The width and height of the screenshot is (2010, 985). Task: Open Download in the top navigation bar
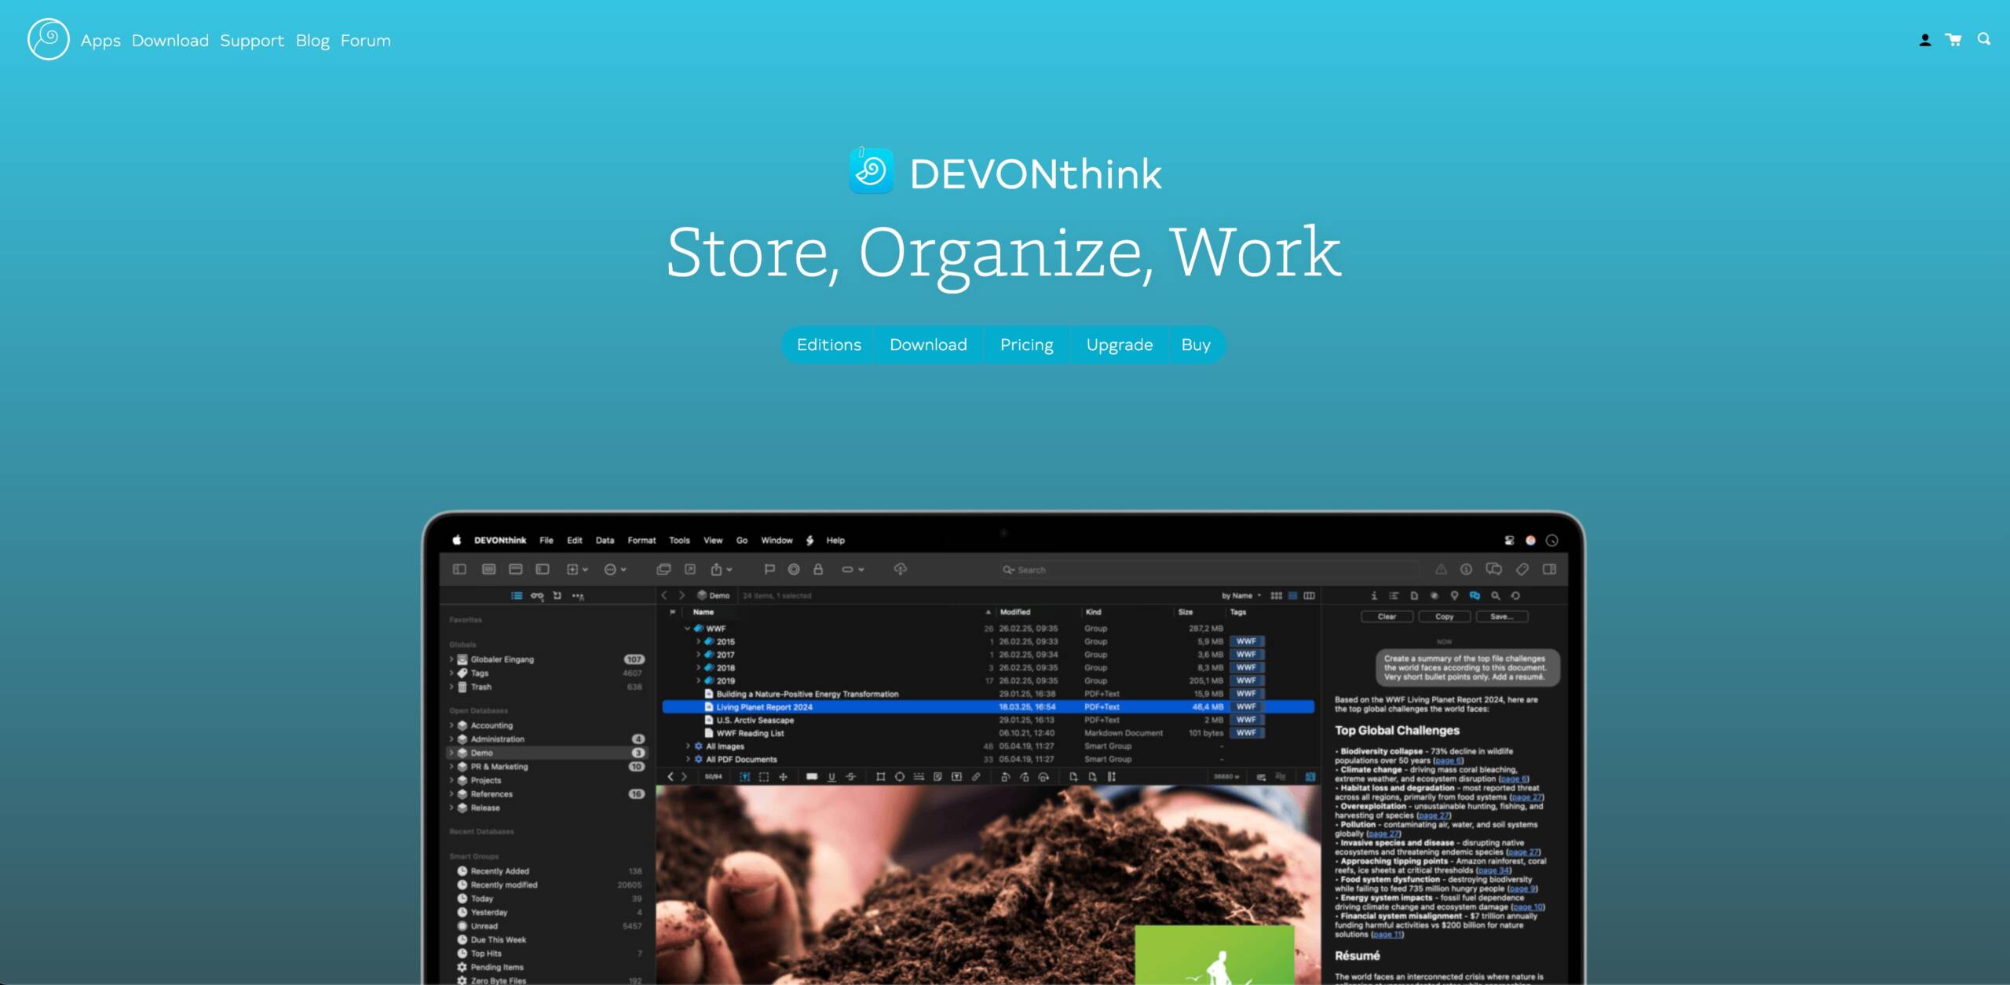pos(170,41)
